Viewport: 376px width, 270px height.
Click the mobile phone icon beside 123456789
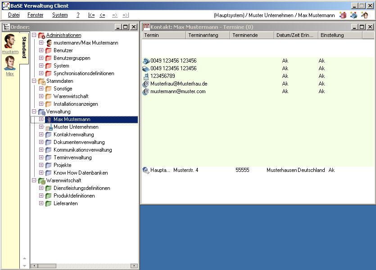[145, 76]
